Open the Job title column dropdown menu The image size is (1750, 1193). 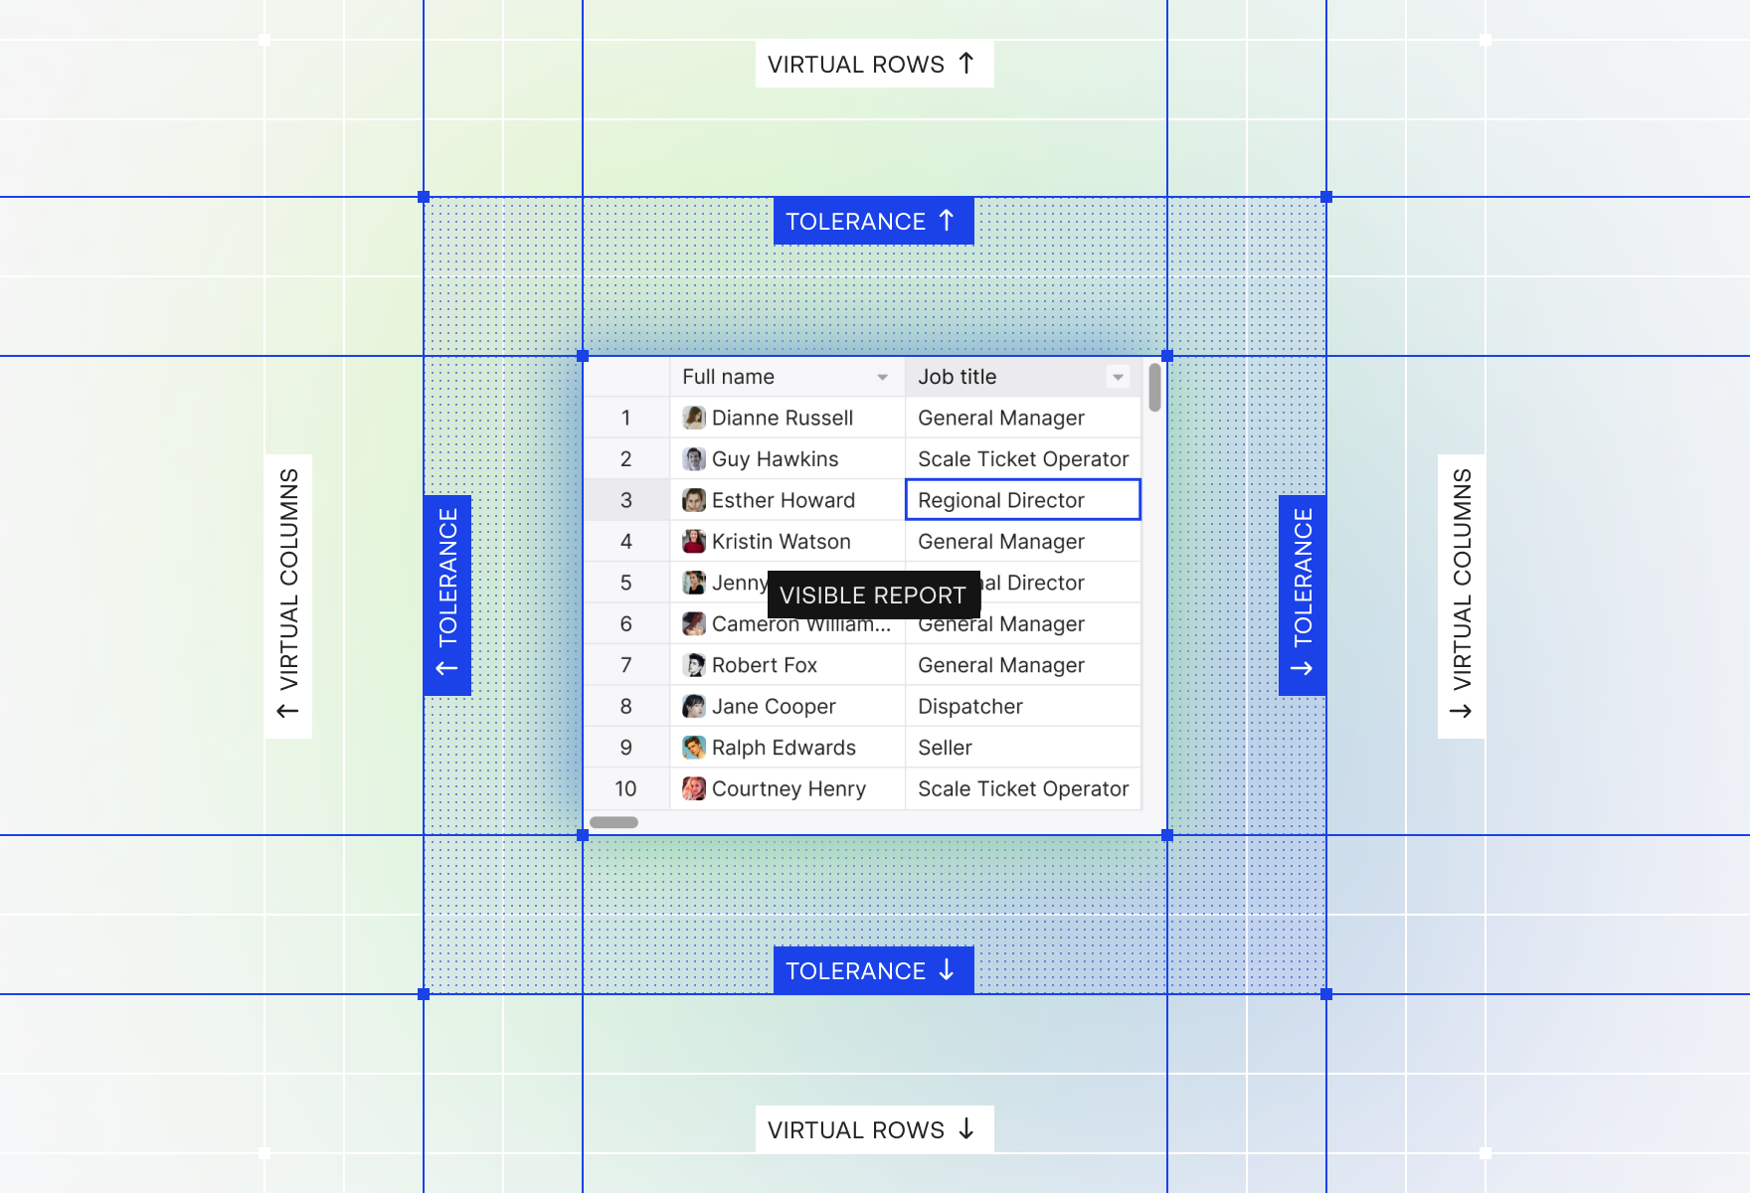(1118, 377)
